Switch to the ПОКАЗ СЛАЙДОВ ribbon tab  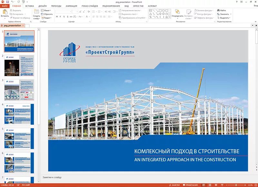click(x=90, y=6)
